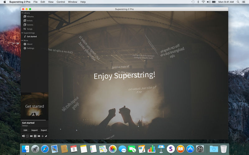Open the About page
The image size is (249, 155).
coord(28,44)
